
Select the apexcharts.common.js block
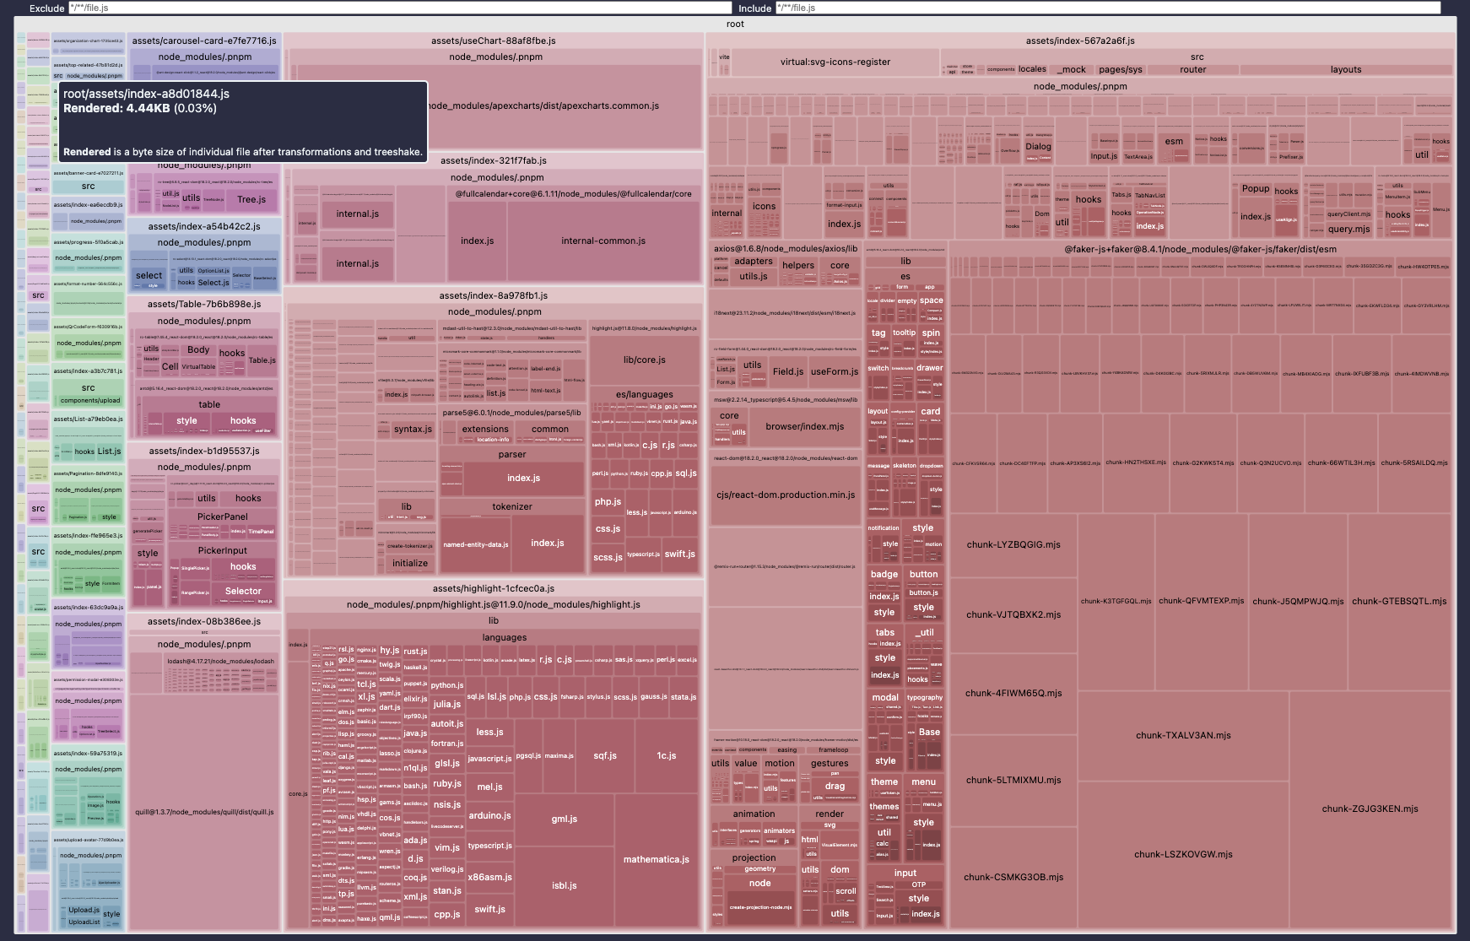coord(544,105)
